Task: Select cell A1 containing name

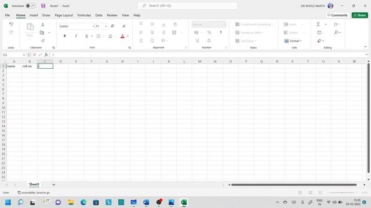Action: coord(14,66)
